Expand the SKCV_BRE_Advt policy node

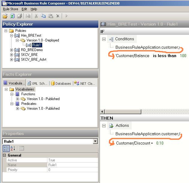coord(12,59)
